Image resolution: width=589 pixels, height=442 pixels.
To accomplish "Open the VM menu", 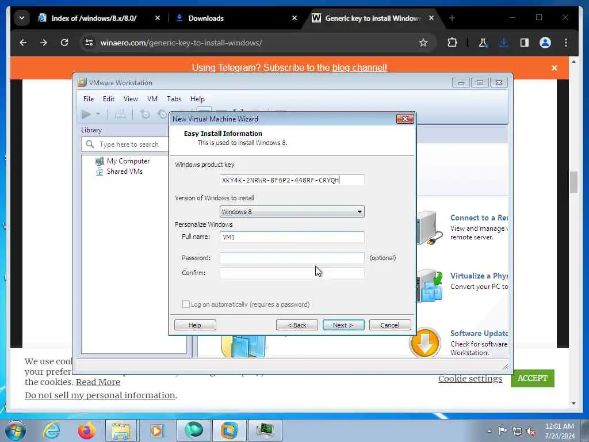I will [152, 99].
